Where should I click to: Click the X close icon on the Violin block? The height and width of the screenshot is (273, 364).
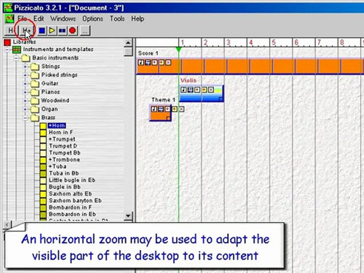click(211, 90)
